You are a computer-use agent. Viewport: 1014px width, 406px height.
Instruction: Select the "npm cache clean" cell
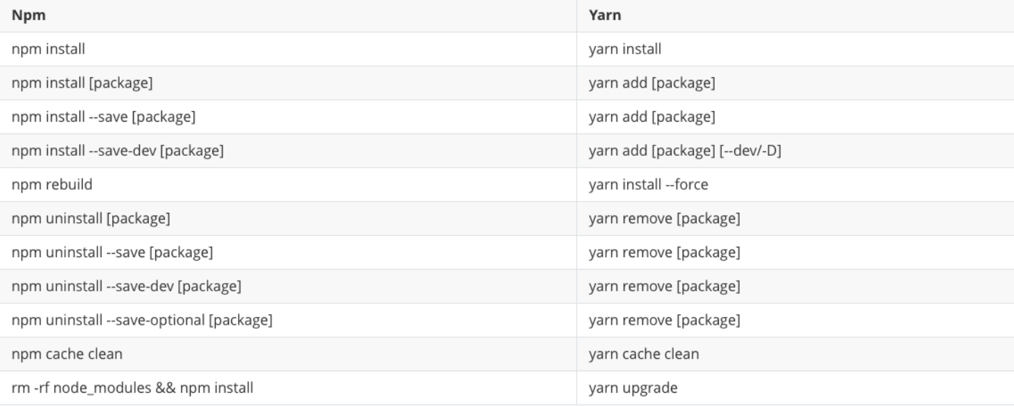click(67, 355)
